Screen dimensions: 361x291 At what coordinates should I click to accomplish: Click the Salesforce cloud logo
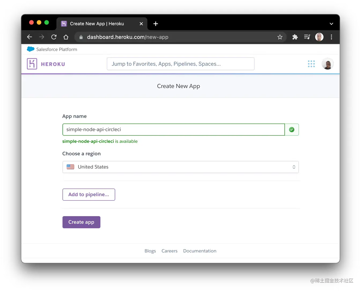(x=31, y=49)
